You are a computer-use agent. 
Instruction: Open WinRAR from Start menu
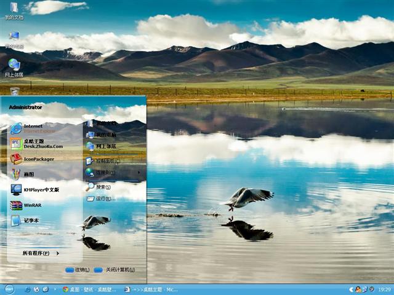coord(26,205)
